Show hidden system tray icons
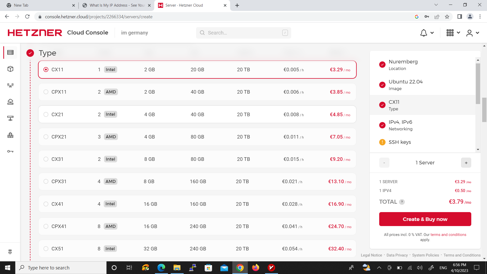The image size is (487, 274). point(379,268)
